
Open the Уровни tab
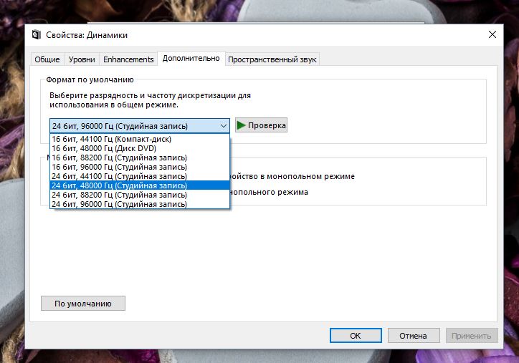(82, 59)
